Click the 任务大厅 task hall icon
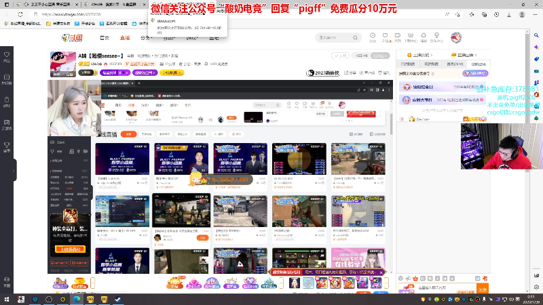 tap(60, 283)
